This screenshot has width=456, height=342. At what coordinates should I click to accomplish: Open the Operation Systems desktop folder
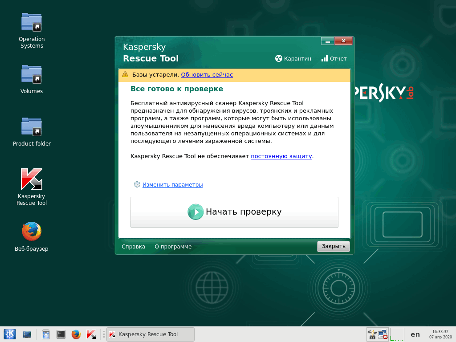pyautogui.click(x=32, y=31)
